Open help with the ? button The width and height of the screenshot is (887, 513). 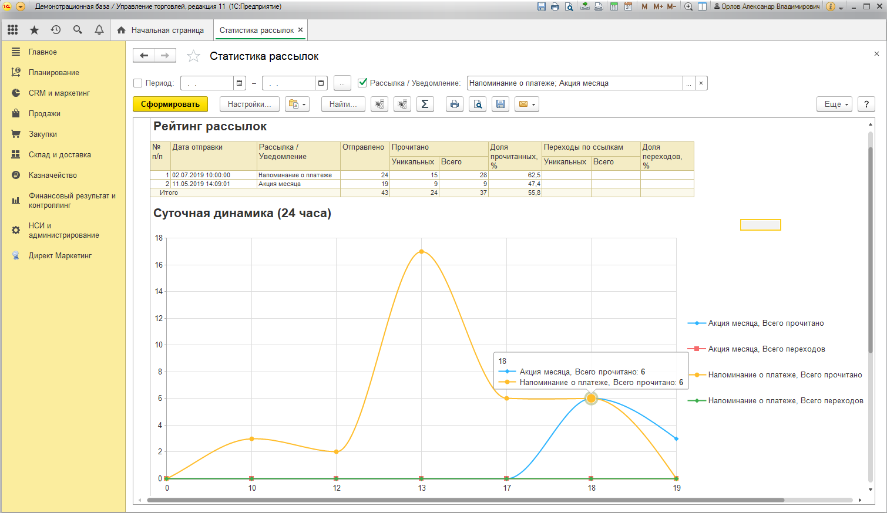pyautogui.click(x=866, y=104)
